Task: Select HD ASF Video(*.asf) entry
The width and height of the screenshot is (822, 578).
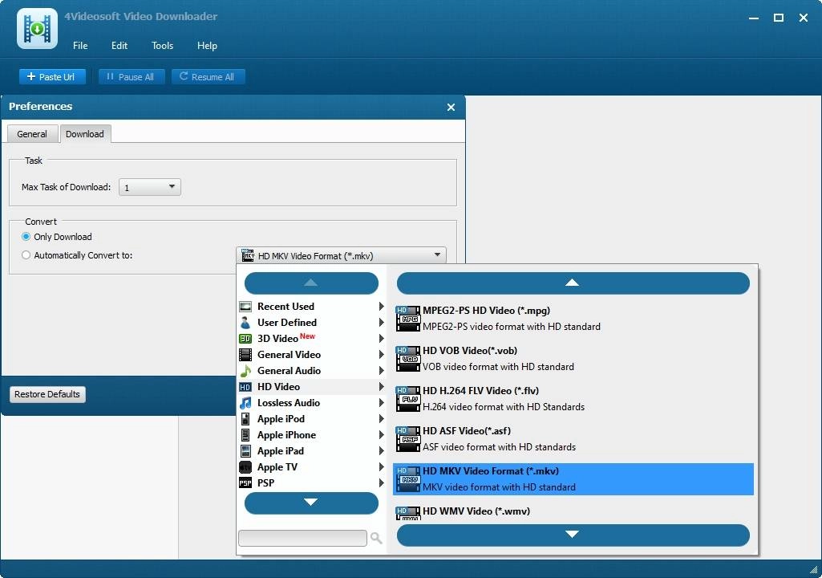Action: tap(573, 439)
